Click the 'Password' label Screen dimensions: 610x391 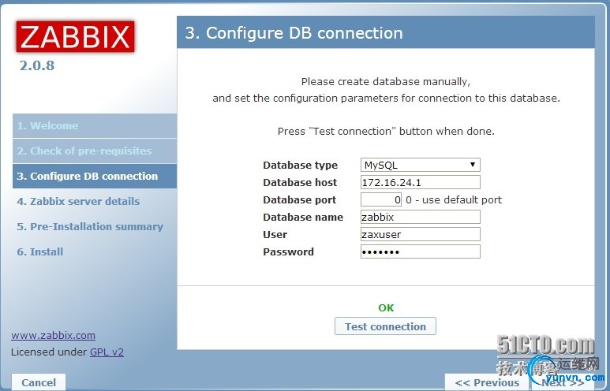coord(288,251)
